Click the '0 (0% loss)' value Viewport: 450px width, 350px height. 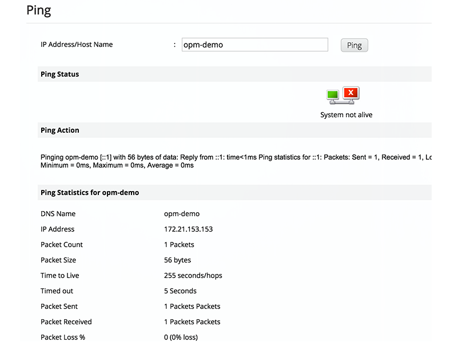181,337
